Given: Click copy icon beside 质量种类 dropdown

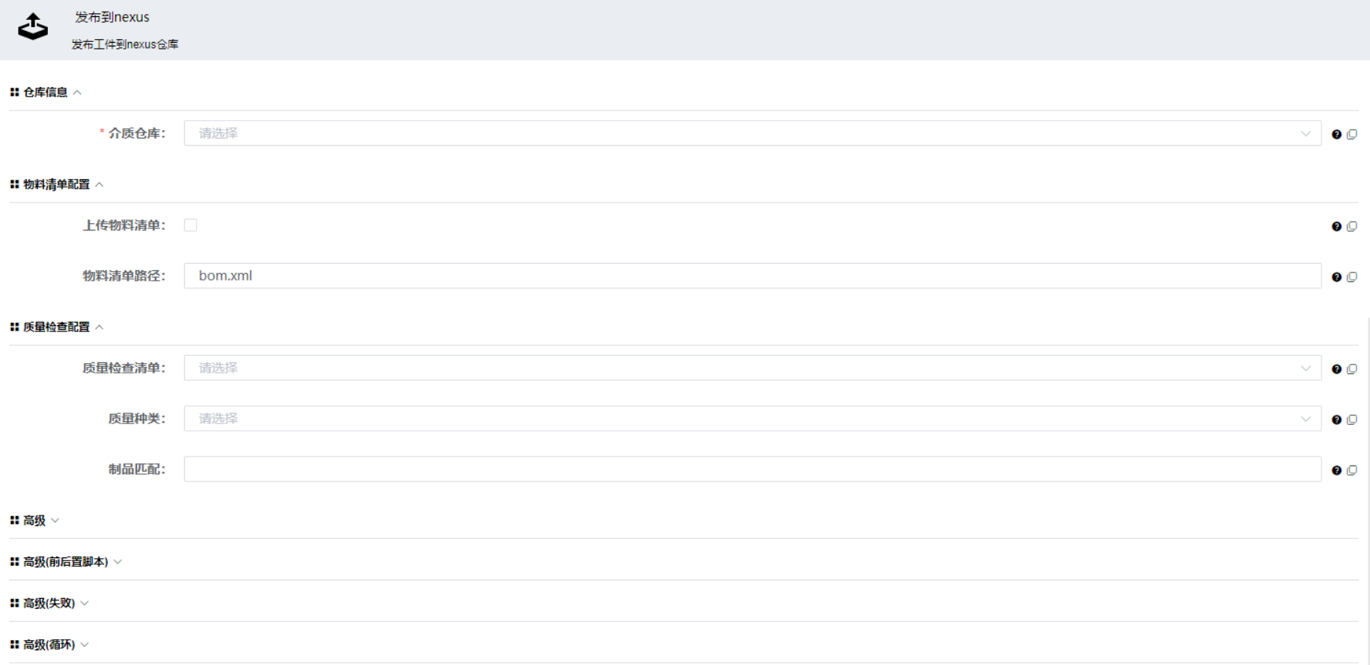Looking at the screenshot, I should [1352, 420].
